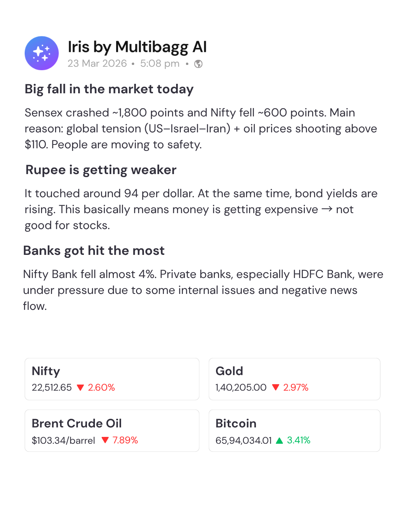The width and height of the screenshot is (410, 512).
Task: Click "Rupee is getting weaker" heading
Action: [101, 170]
